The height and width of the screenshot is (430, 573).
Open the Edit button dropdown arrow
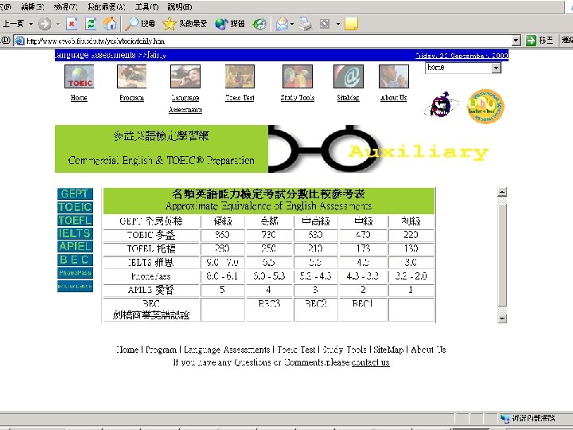[x=338, y=24]
